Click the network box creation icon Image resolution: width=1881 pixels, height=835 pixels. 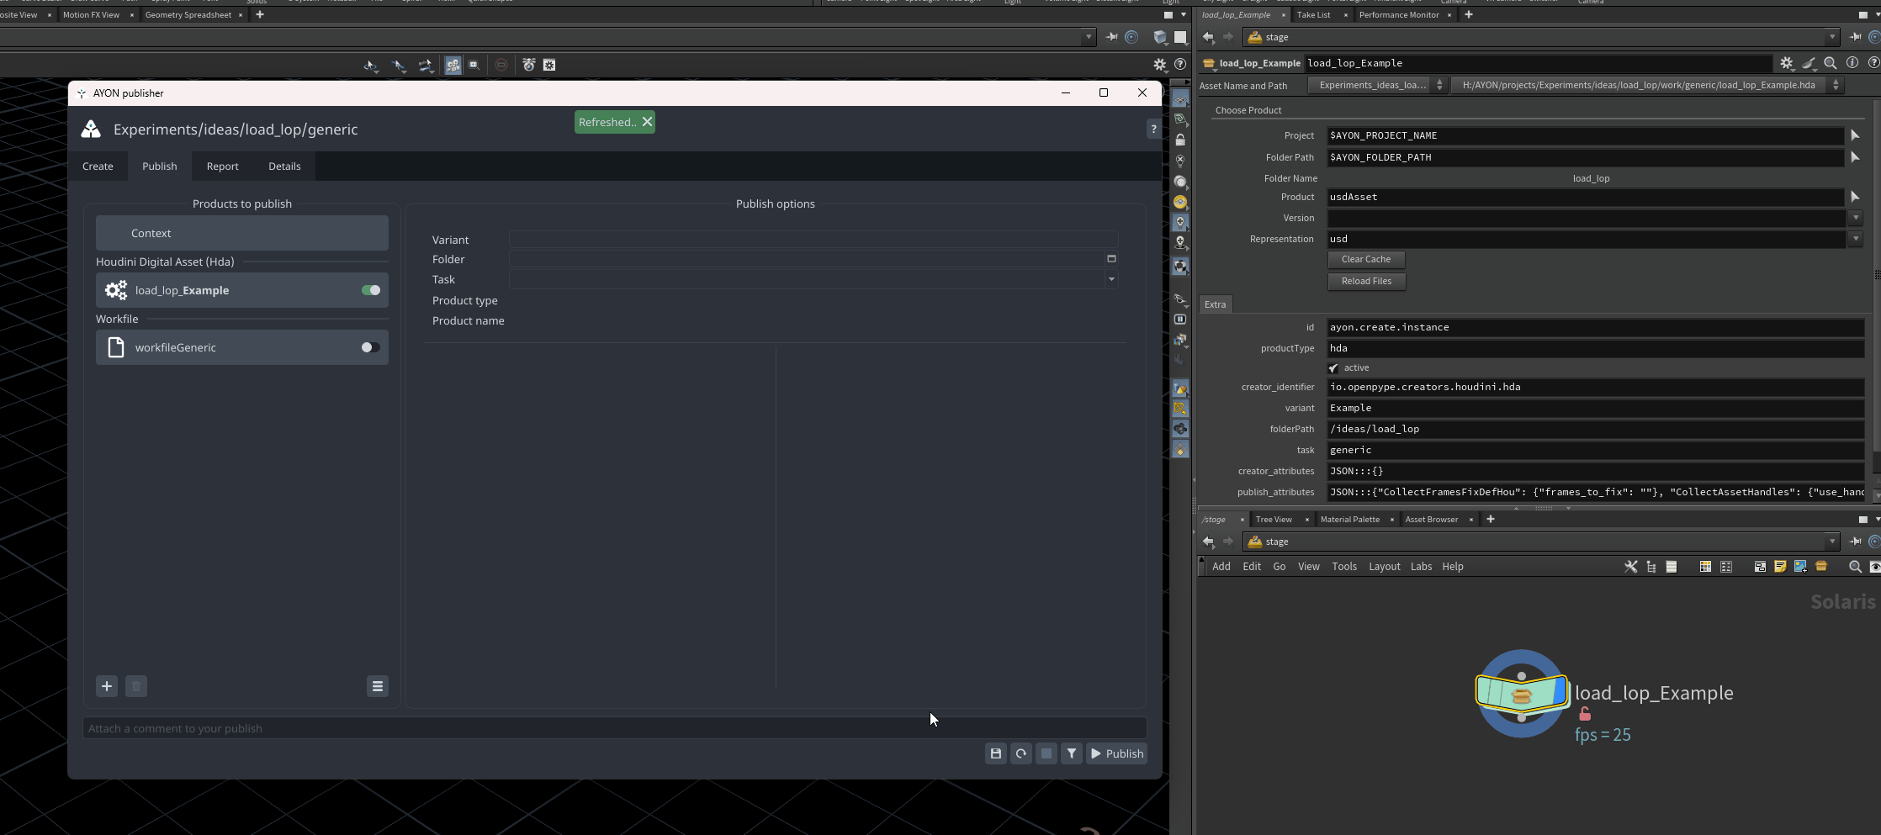(1760, 567)
